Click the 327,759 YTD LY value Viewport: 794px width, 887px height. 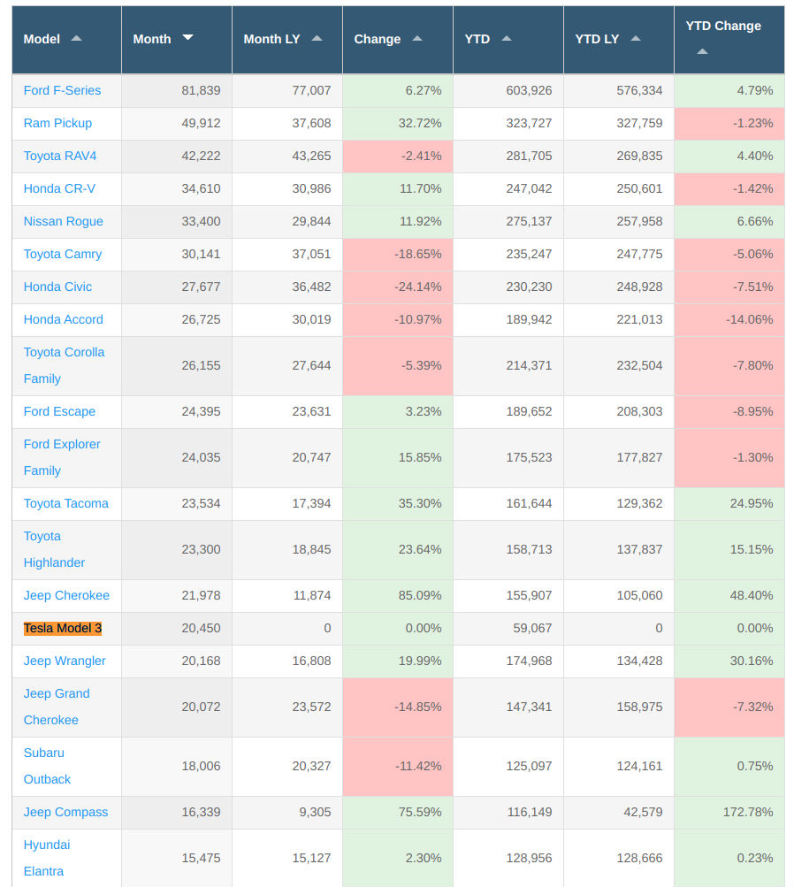coord(639,123)
